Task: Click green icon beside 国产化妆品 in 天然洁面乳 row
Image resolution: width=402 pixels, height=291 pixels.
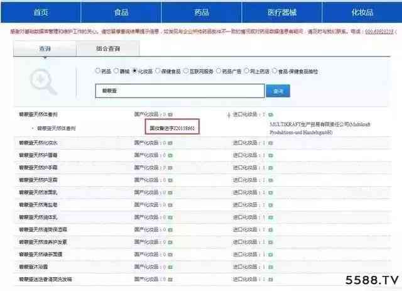Action: click(x=170, y=192)
